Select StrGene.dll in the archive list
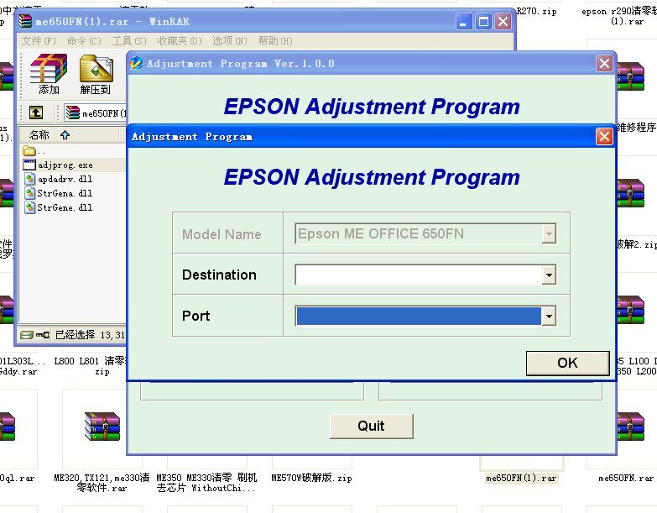The width and height of the screenshot is (657, 513). click(65, 208)
